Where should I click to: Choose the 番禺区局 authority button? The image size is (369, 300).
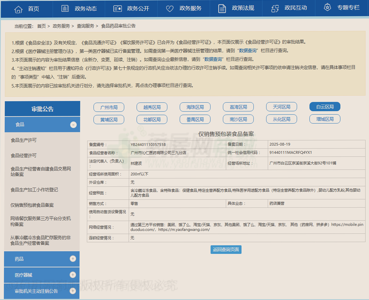195,119
